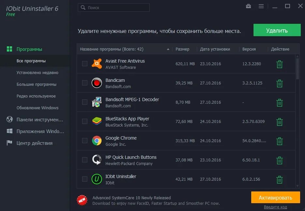The width and height of the screenshot is (305, 211).
Task: Select Большие программы in the sidebar
Action: (x=36, y=84)
